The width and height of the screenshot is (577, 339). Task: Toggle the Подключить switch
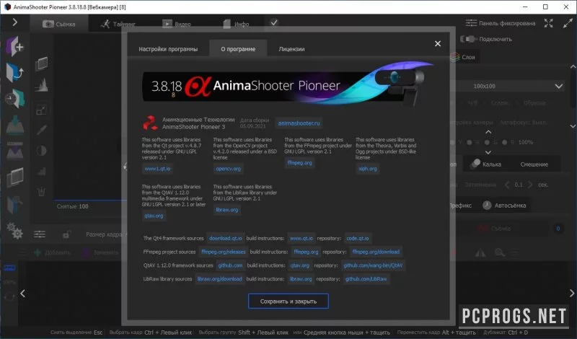point(468,39)
